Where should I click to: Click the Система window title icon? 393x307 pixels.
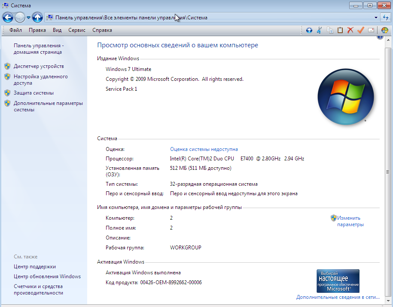[5, 5]
